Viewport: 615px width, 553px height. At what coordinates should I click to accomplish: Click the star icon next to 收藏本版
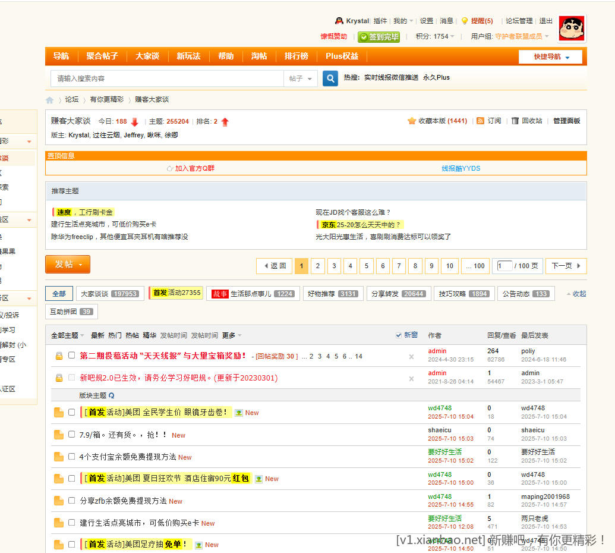[x=411, y=121]
